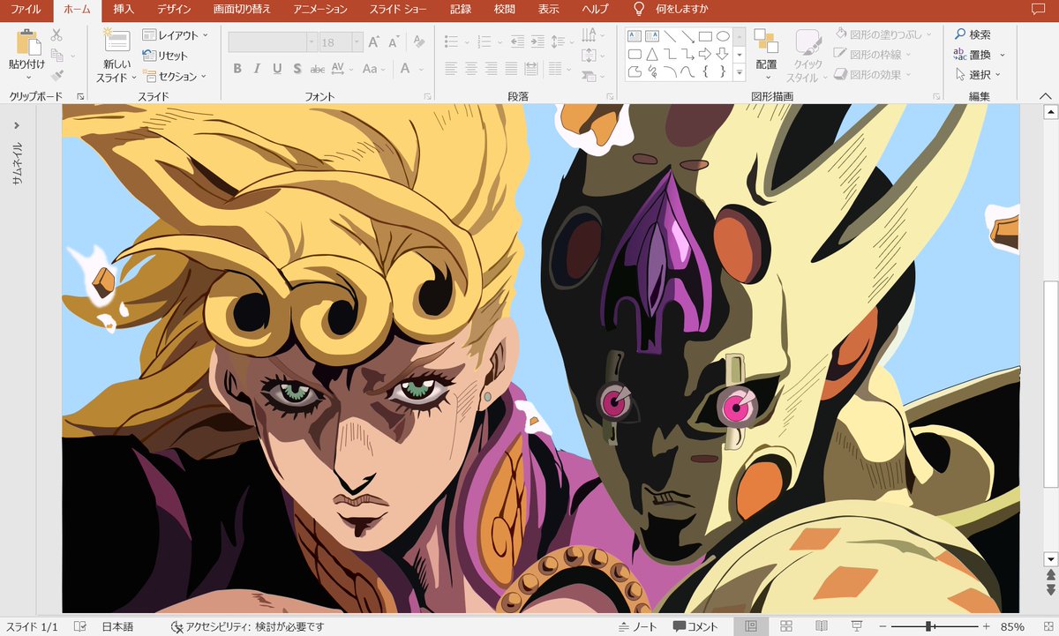Open the セクション section dropdown
1059x636 pixels.
coord(176,77)
